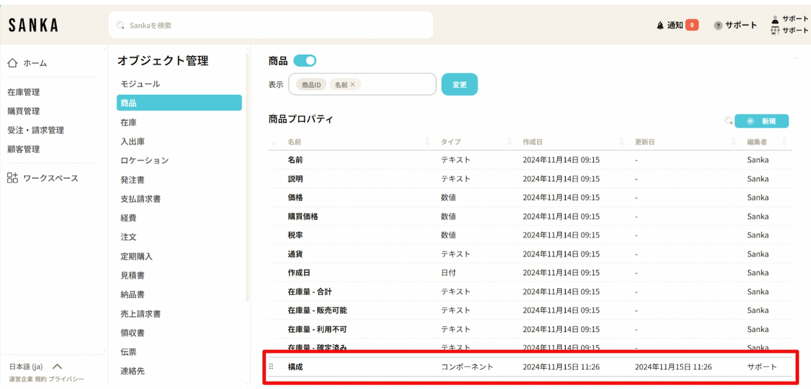Sort the table by the タイプ column arrows
The height and width of the screenshot is (389, 811).
click(509, 142)
